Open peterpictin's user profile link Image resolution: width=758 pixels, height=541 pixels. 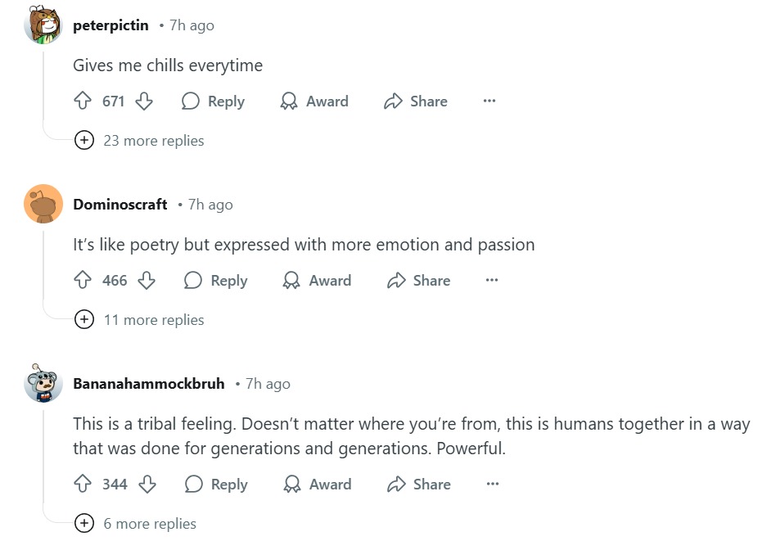pyautogui.click(x=111, y=25)
